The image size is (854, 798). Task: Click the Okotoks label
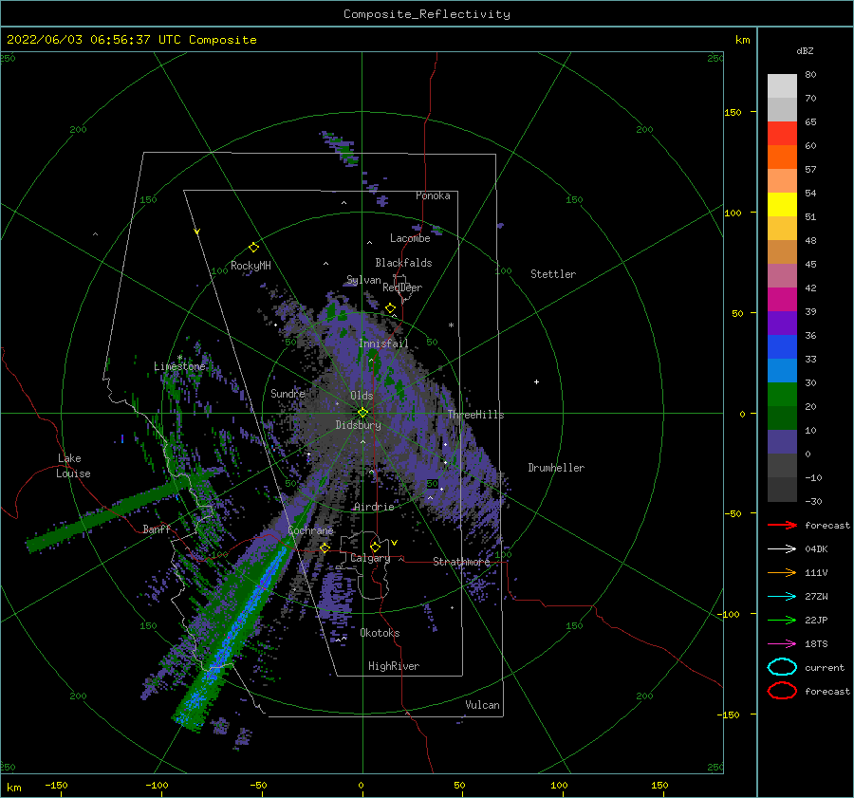click(x=380, y=633)
